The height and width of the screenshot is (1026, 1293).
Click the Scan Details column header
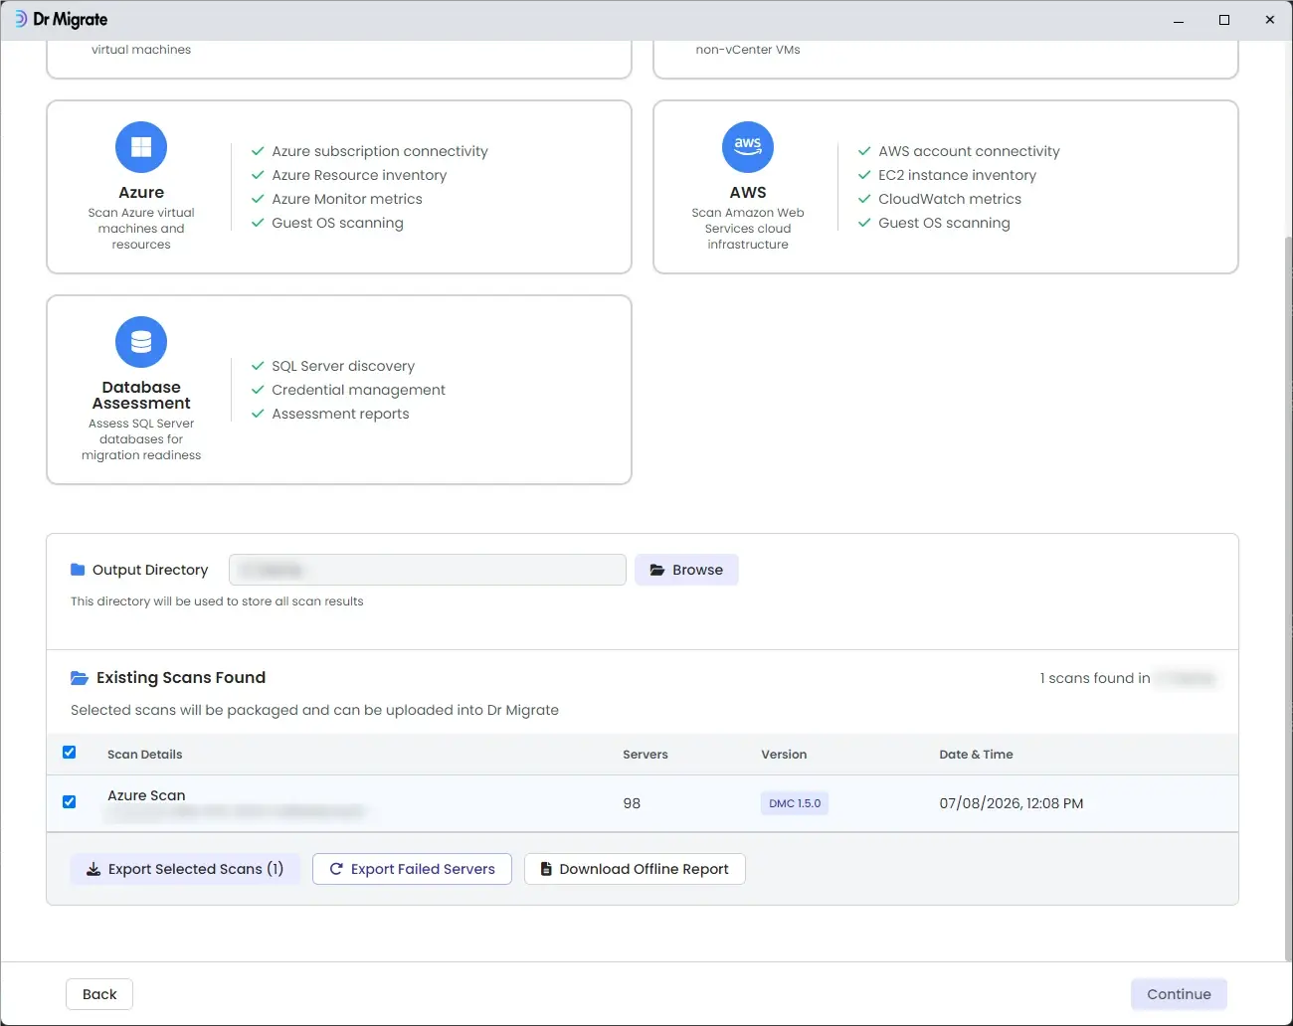pyautogui.click(x=145, y=755)
